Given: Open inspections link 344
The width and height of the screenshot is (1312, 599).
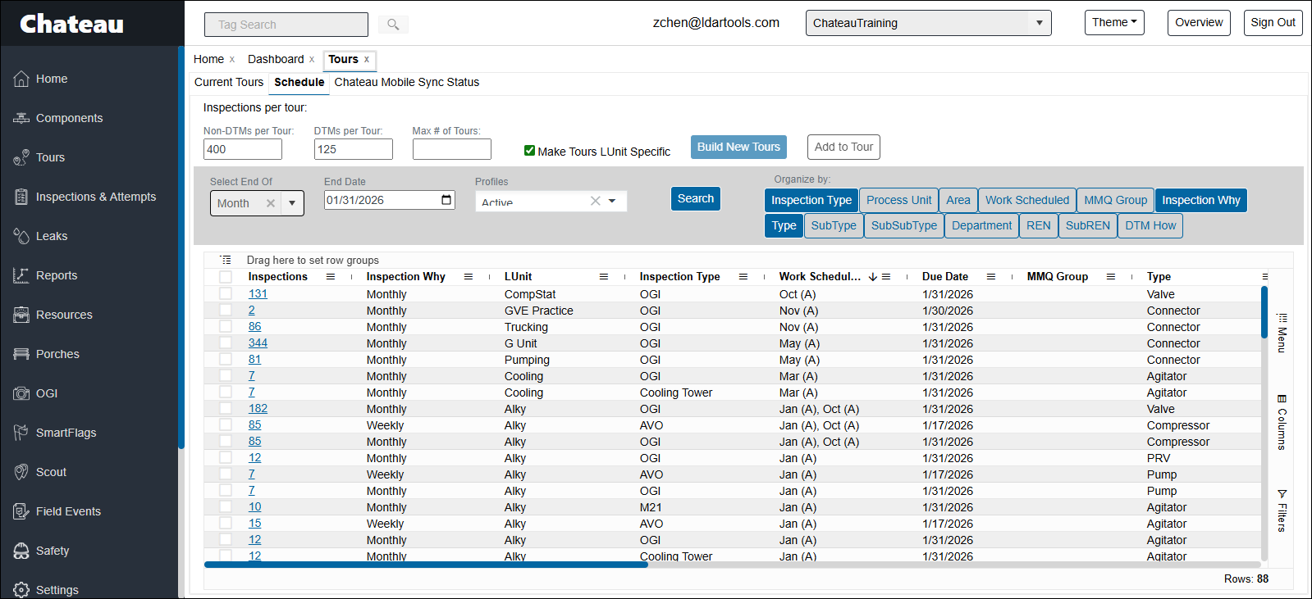Looking at the screenshot, I should click(258, 343).
